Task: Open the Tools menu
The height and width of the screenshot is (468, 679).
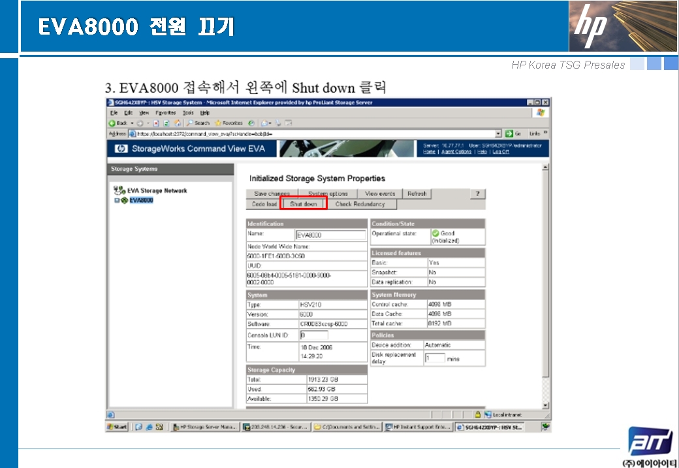Action: [x=188, y=112]
